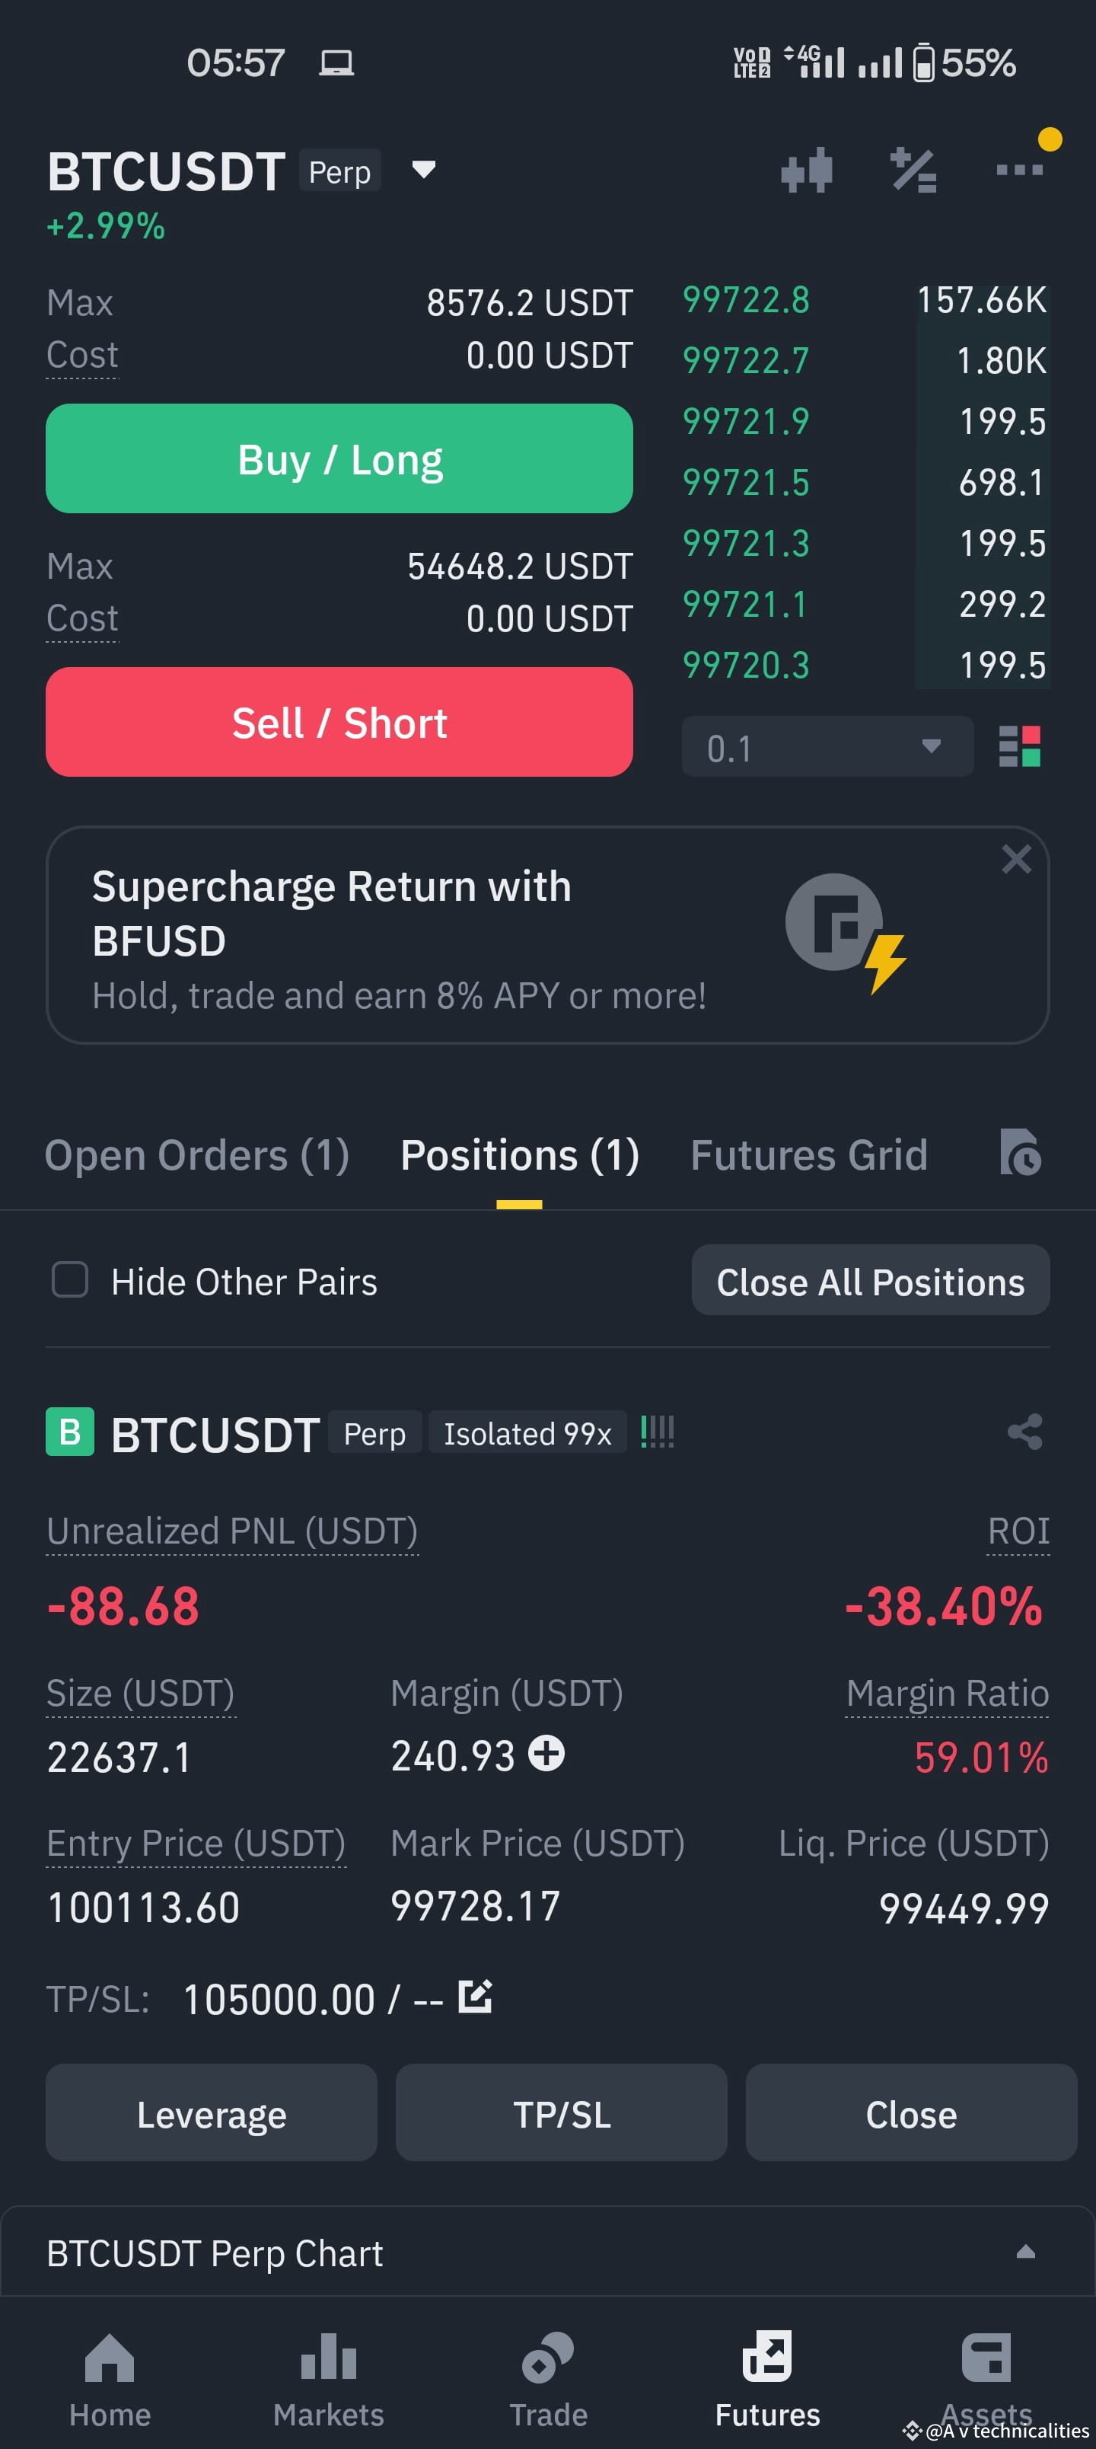Switch the order book layout icon
The width and height of the screenshot is (1096, 2449).
(1019, 746)
